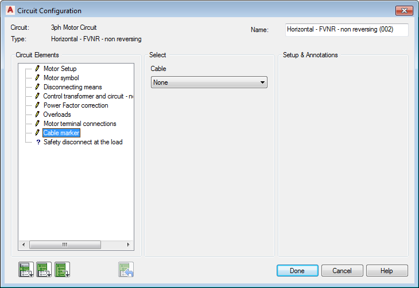
Task: Select Disconnecting means tree item
Action: point(73,87)
